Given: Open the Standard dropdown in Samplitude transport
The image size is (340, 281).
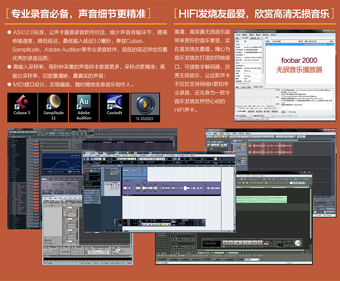Looking at the screenshot, I should pyautogui.click(x=269, y=241).
